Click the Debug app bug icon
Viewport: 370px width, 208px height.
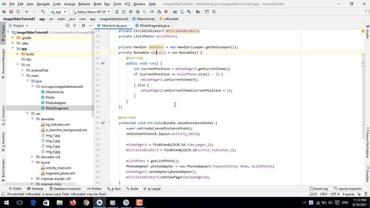(138, 12)
